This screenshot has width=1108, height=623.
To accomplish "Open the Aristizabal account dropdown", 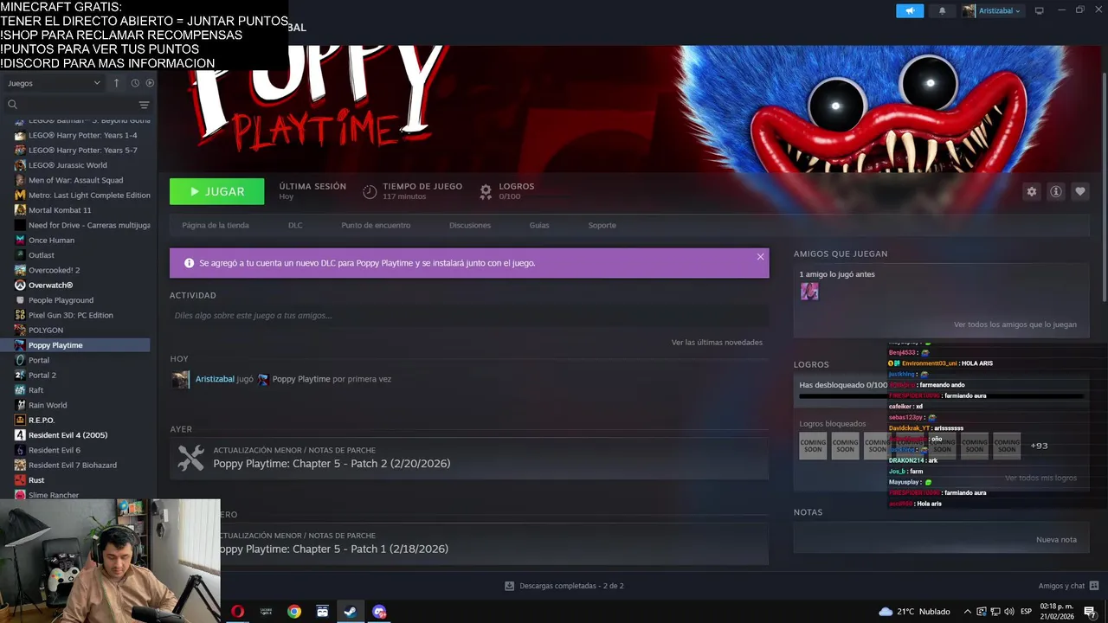I will [991, 11].
